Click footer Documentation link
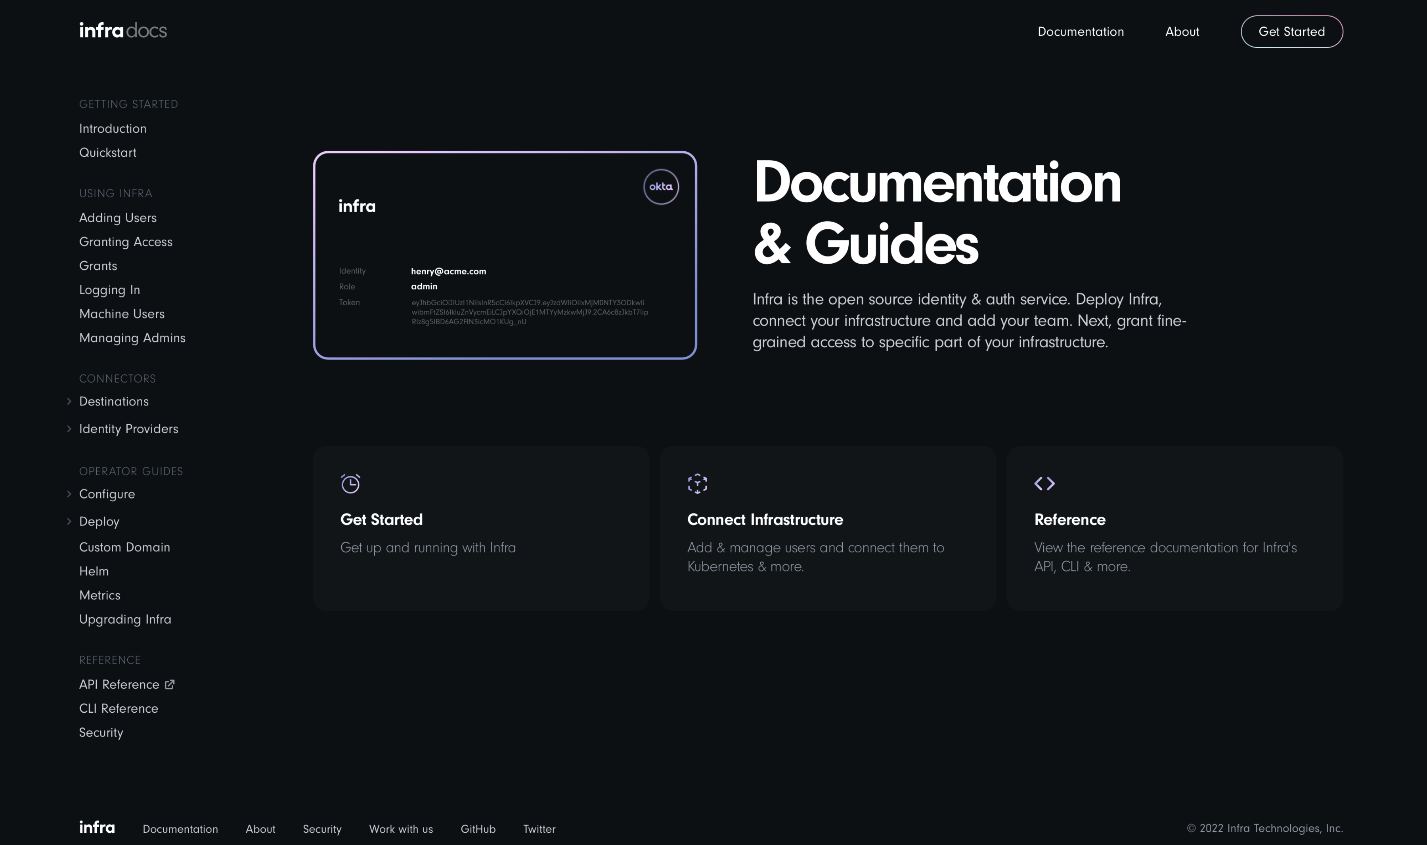1427x845 pixels. tap(180, 829)
